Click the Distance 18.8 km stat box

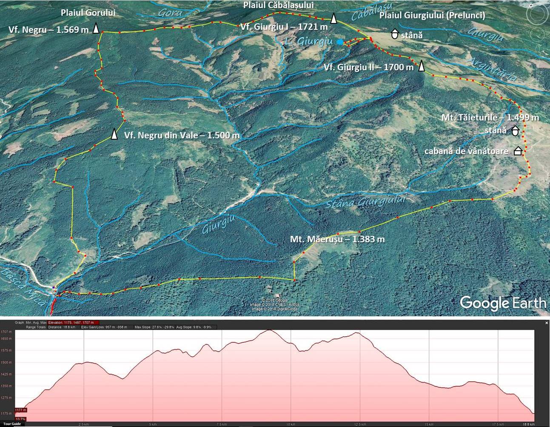pyautogui.click(x=63, y=327)
